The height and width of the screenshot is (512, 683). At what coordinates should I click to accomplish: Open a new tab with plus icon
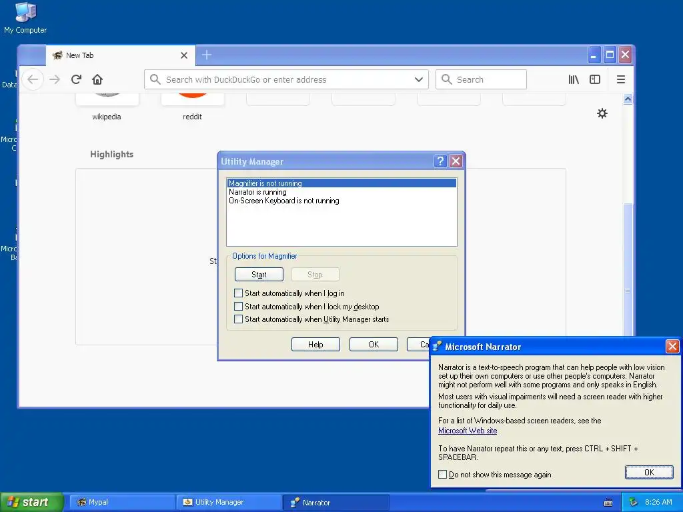point(207,55)
